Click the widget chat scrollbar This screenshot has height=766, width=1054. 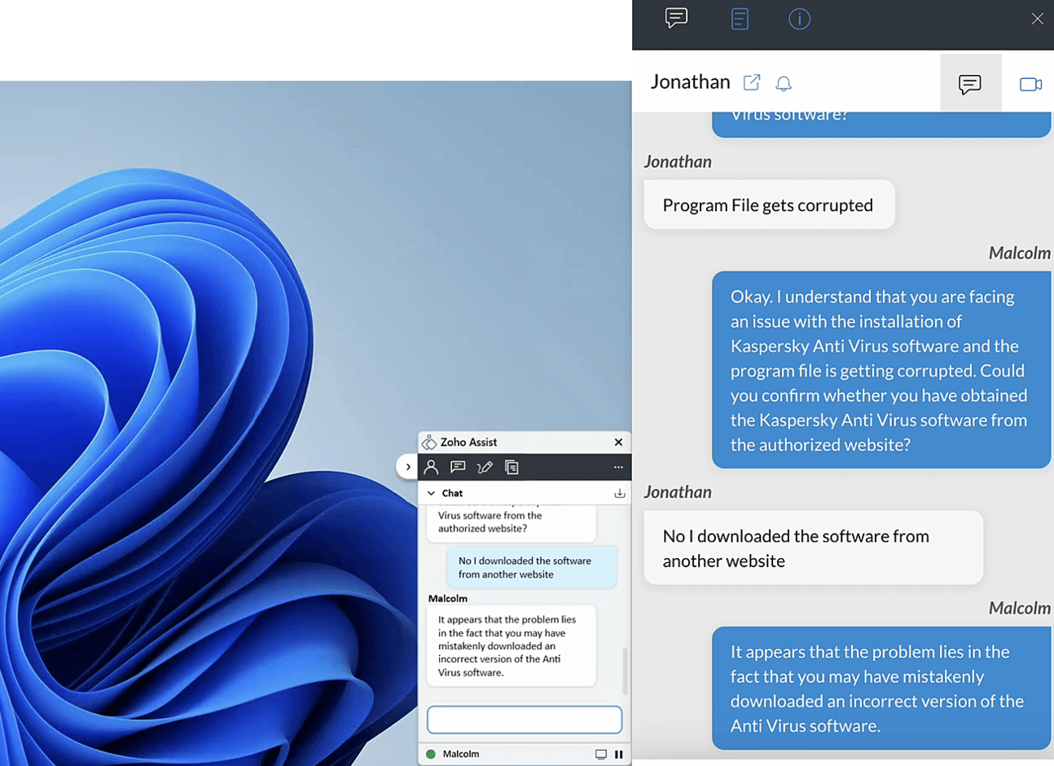[x=625, y=670]
